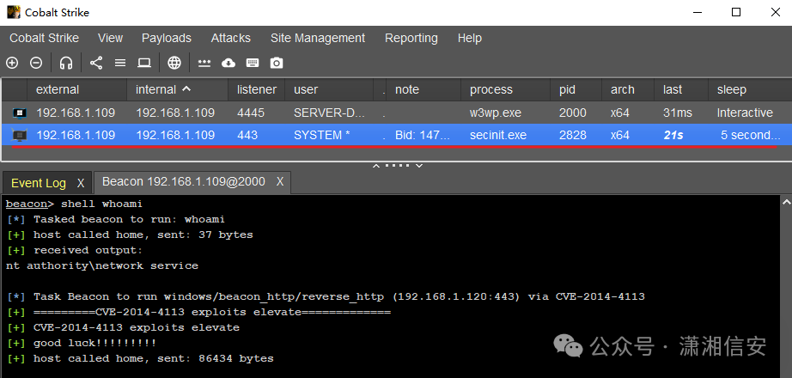Click the line 'received output:'
The height and width of the screenshot is (378, 792).
click(x=75, y=250)
